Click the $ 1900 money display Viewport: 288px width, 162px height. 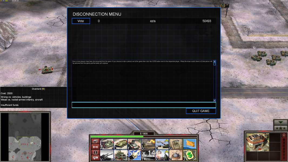click(144, 134)
